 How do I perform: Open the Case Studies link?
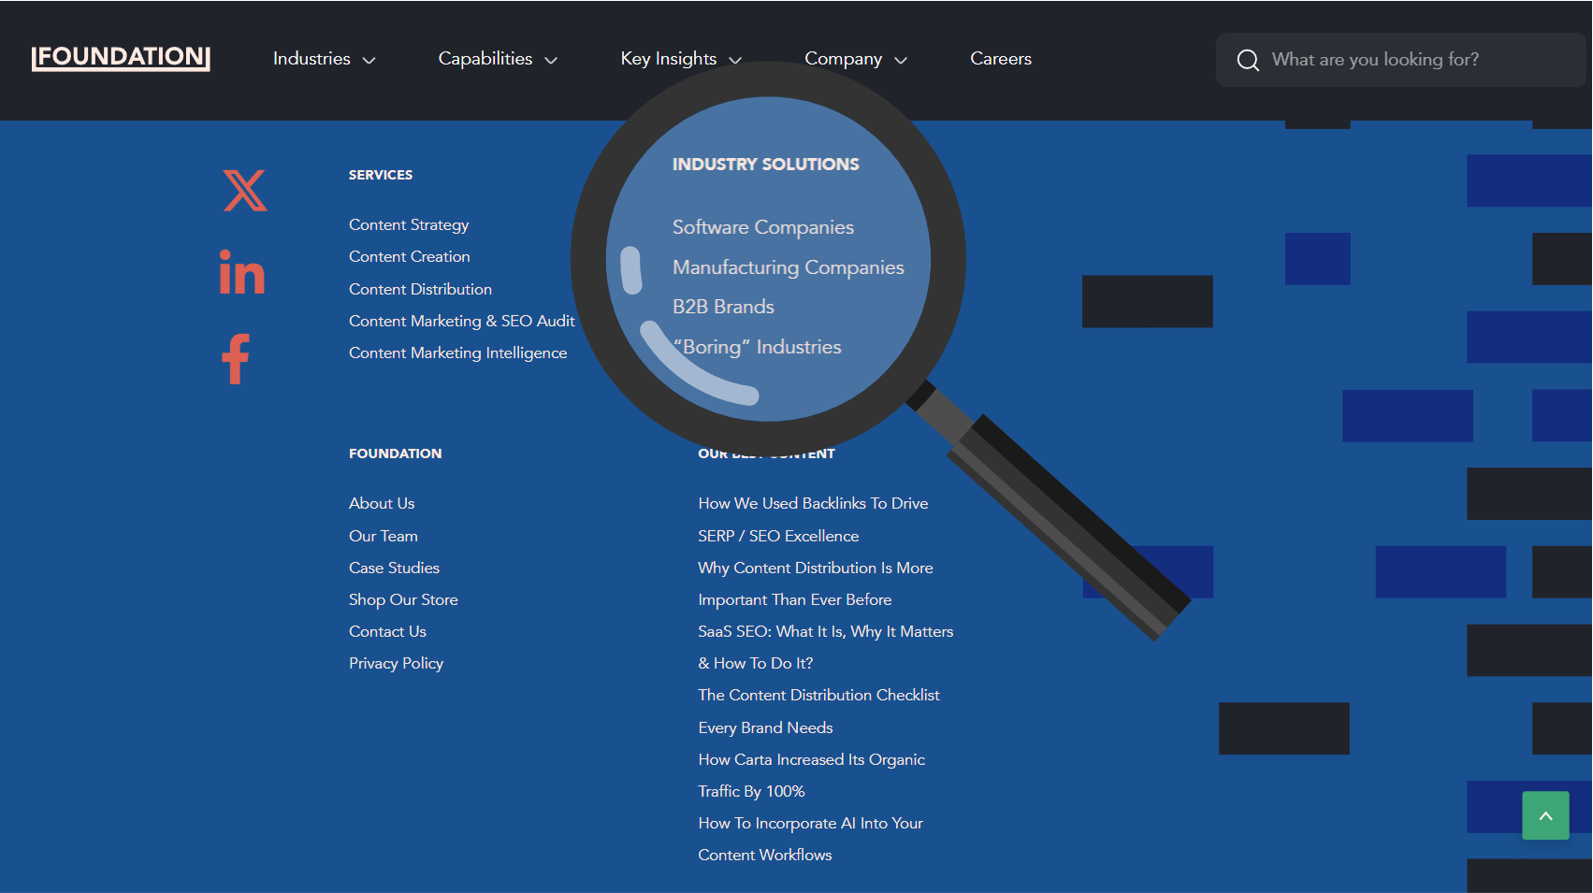394,568
